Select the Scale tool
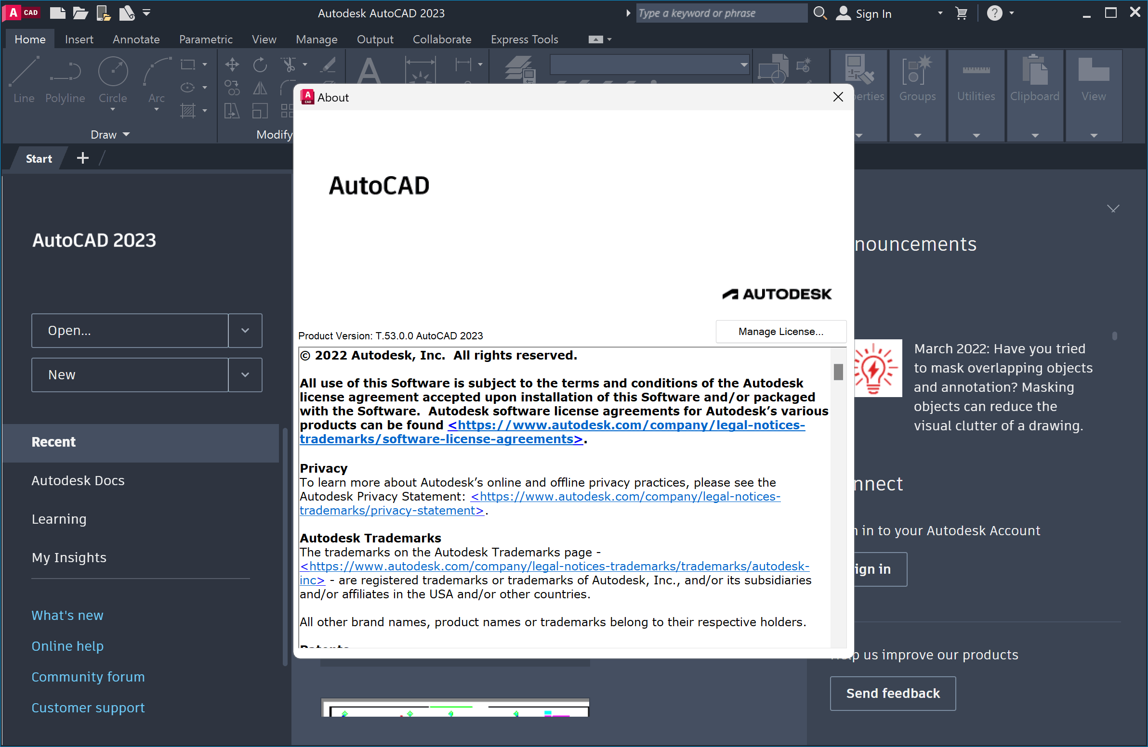The image size is (1148, 747). pos(260,111)
